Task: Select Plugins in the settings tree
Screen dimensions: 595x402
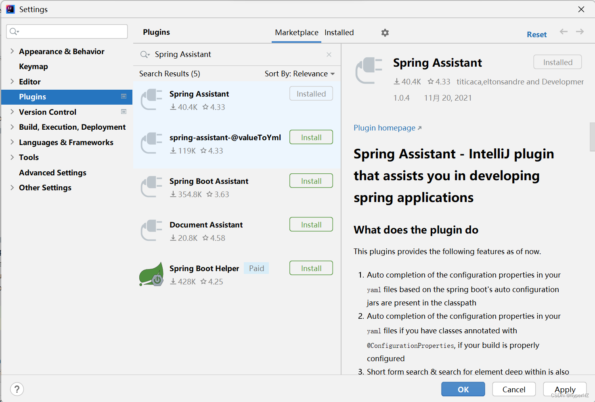Action: 67,97
